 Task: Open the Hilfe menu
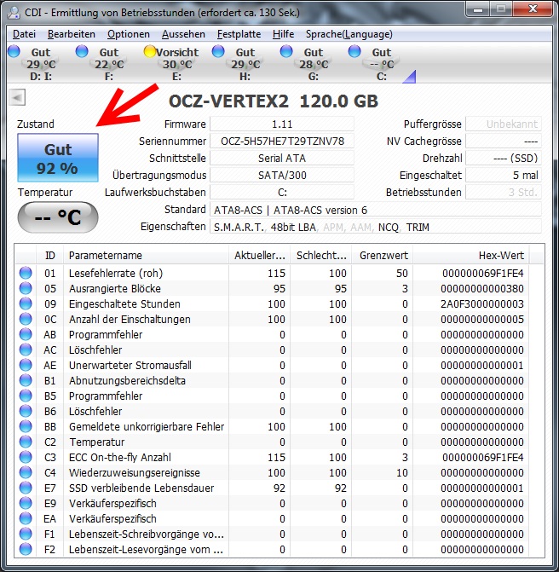283,34
